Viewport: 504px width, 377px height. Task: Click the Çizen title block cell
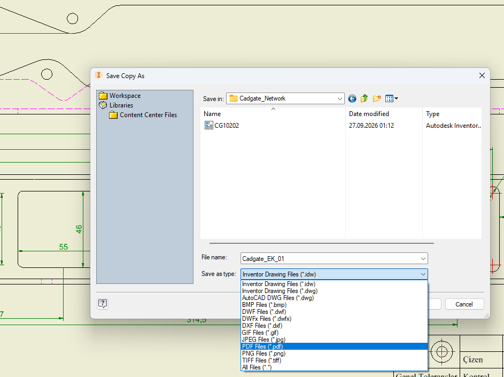(x=473, y=360)
